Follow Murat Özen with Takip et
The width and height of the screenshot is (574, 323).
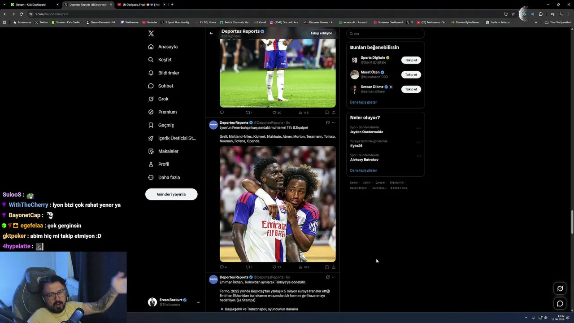[x=411, y=74]
